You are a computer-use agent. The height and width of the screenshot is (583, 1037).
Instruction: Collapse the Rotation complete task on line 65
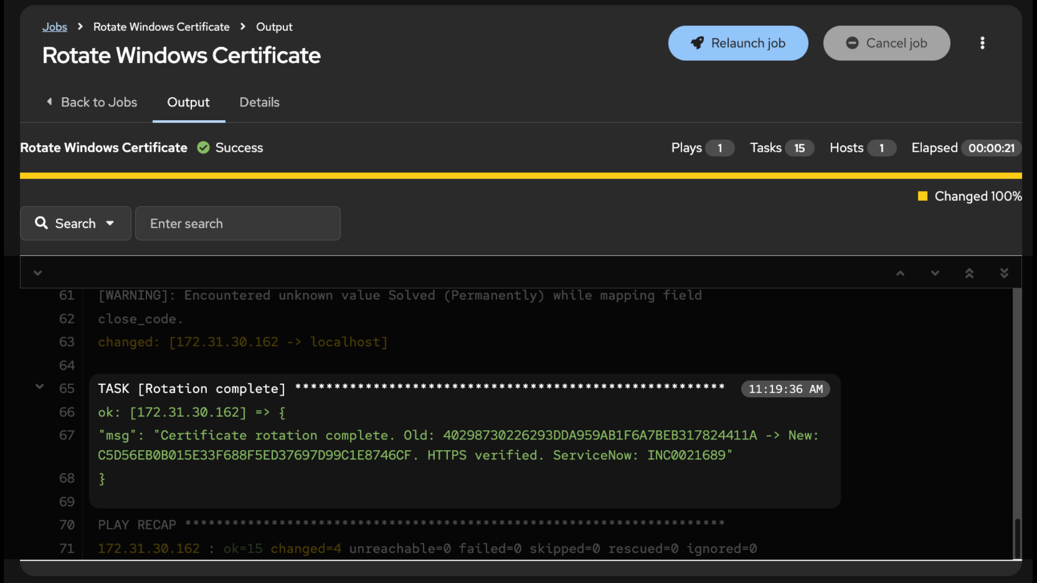(x=39, y=387)
